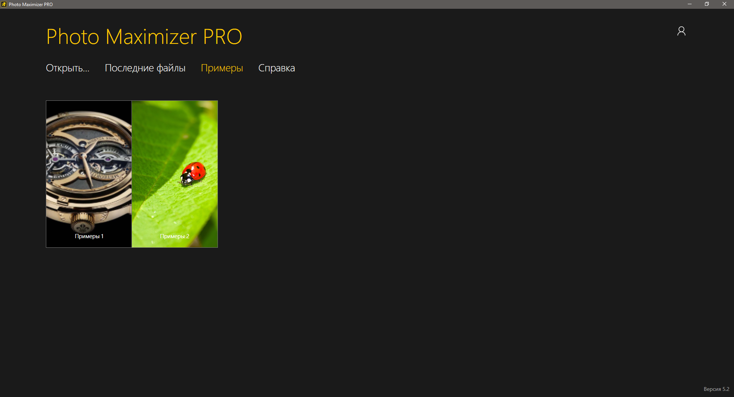Viewport: 734px width, 397px height.
Task: Click the window title text in title bar
Action: pyautogui.click(x=31, y=5)
